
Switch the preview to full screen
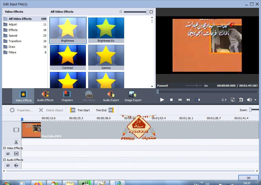(232, 100)
